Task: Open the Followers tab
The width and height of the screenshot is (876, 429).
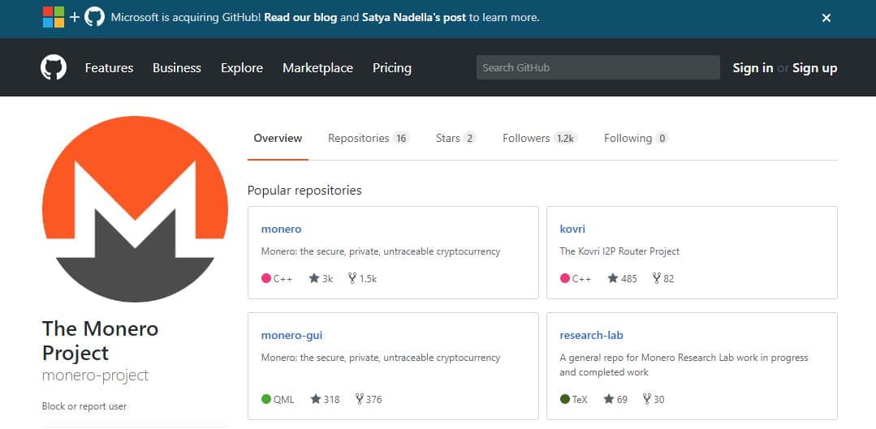Action: (x=538, y=139)
